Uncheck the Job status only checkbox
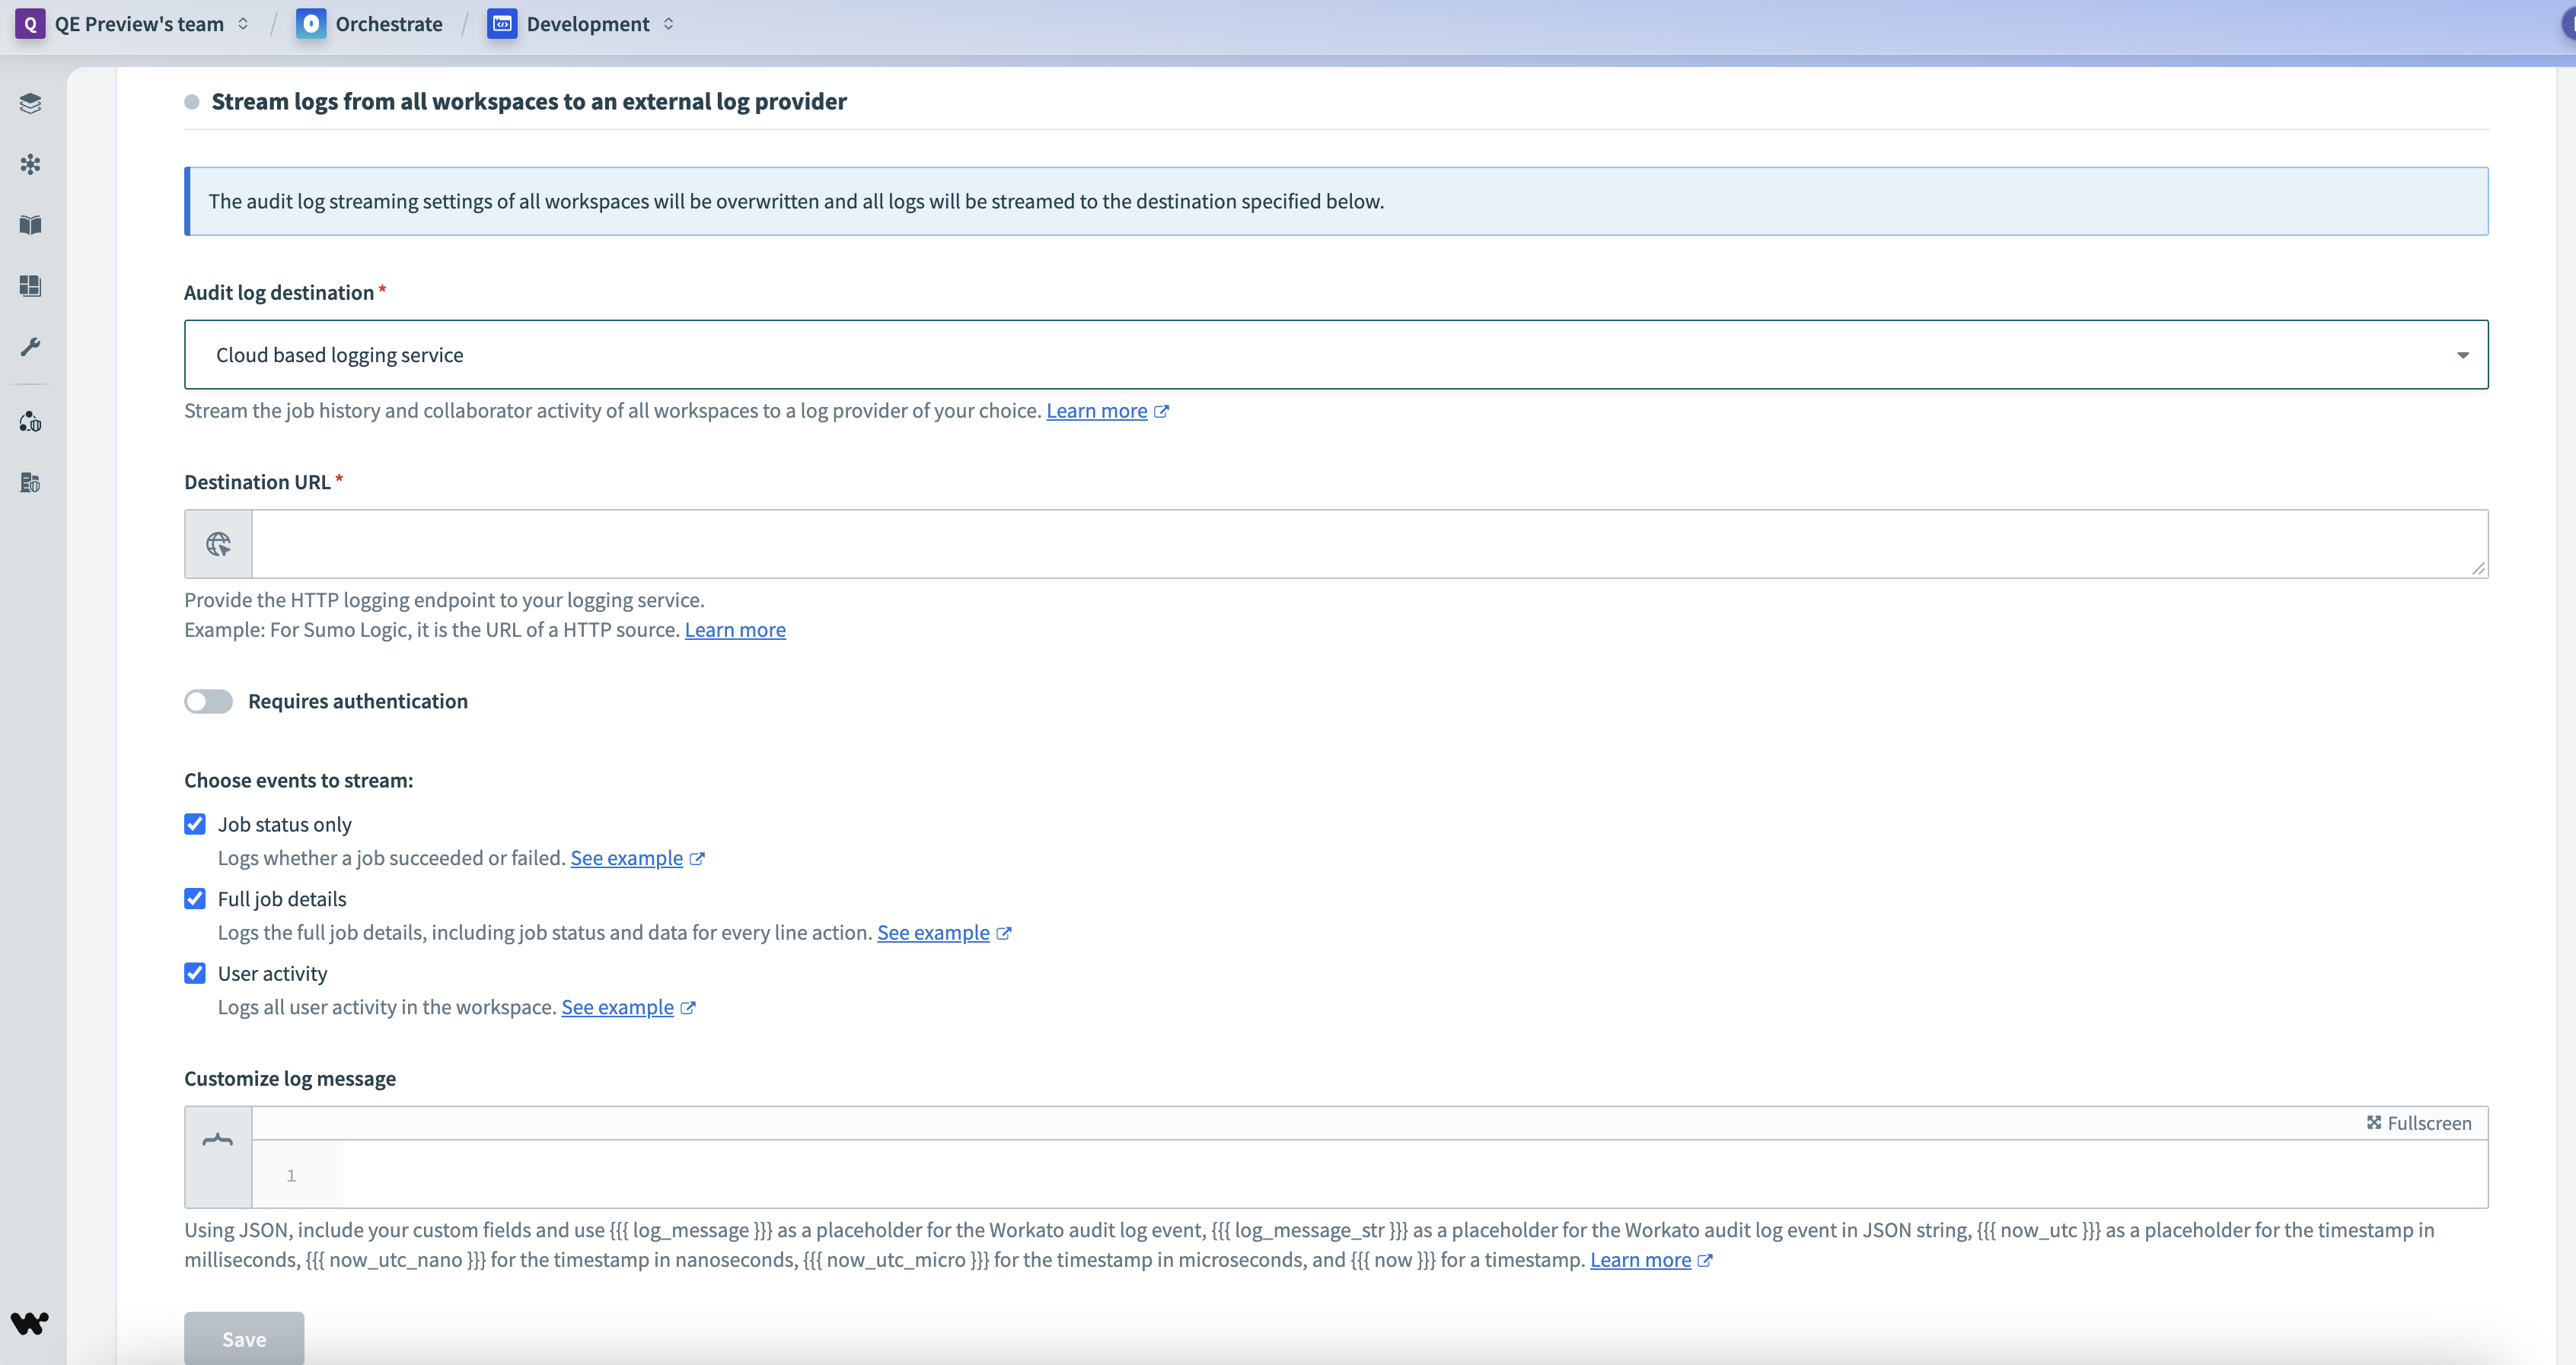This screenshot has width=2576, height=1365. pos(195,824)
